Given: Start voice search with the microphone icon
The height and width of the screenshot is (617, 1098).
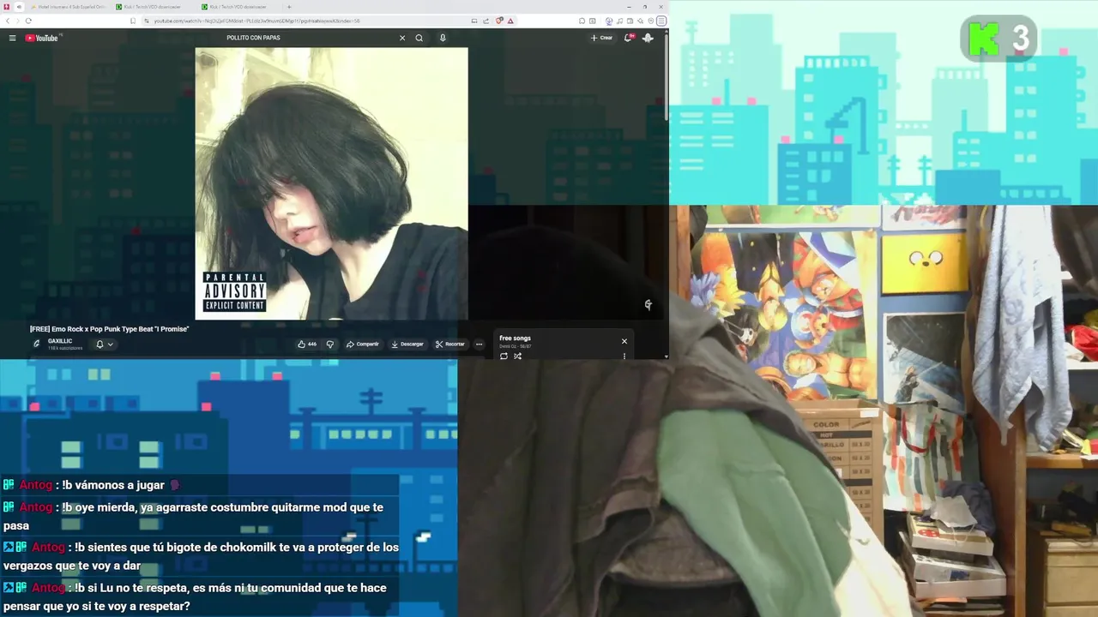Looking at the screenshot, I should [x=443, y=38].
